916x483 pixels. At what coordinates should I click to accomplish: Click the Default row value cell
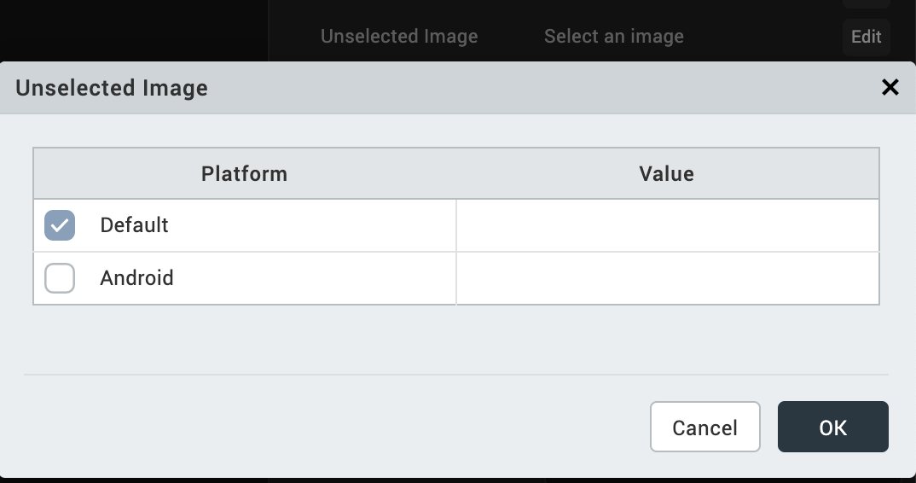pos(667,225)
